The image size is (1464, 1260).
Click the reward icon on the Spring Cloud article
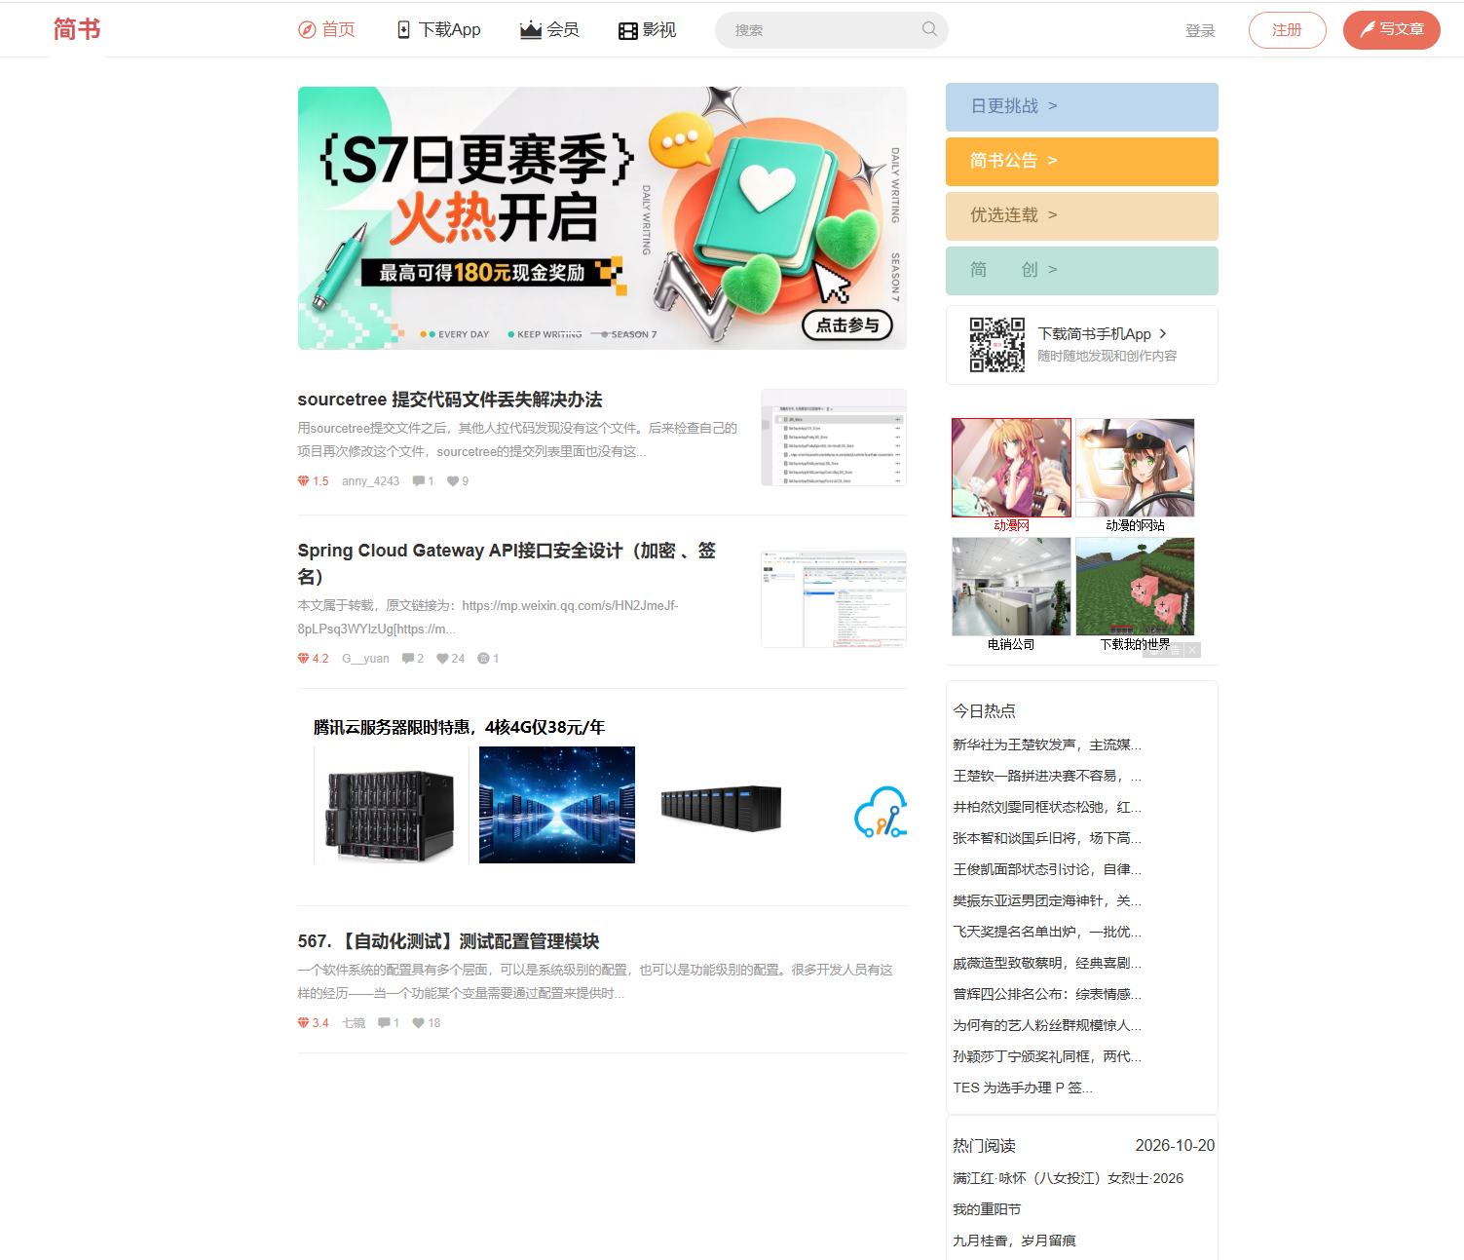click(x=483, y=658)
